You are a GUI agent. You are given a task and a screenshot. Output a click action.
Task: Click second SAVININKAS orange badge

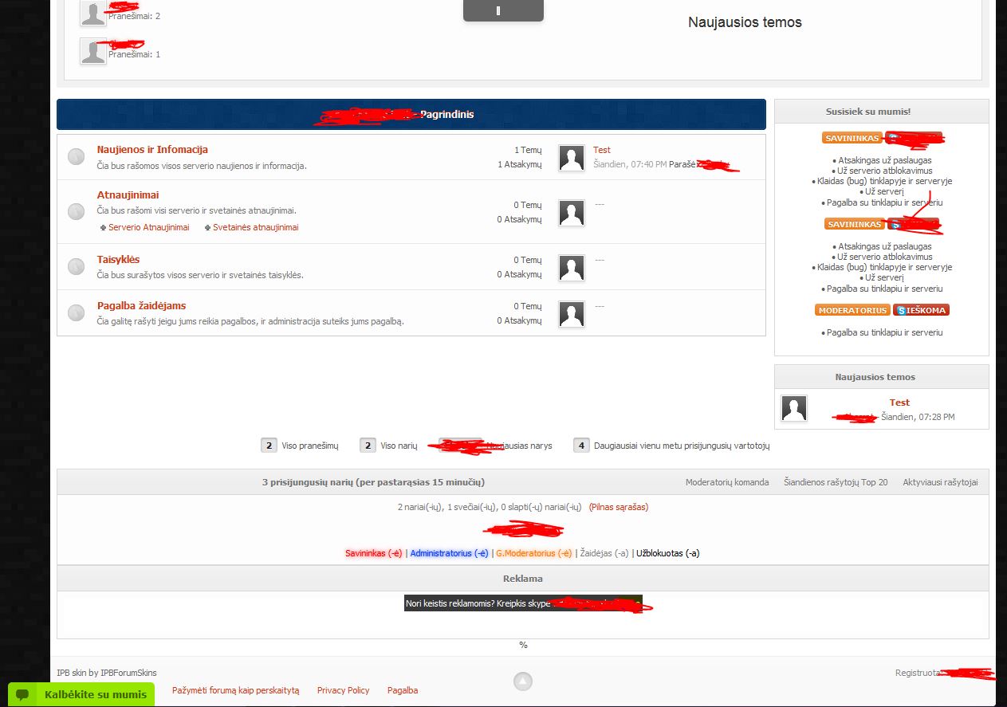[855, 224]
